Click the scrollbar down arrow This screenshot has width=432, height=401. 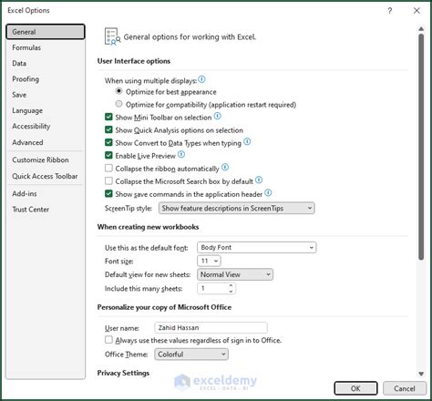(x=421, y=374)
